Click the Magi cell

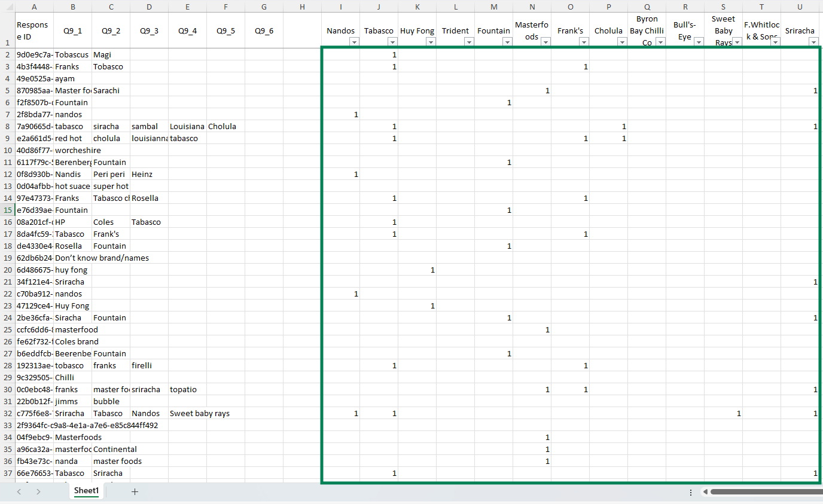coord(111,54)
